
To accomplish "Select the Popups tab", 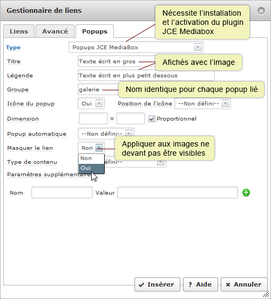I will pyautogui.click(x=94, y=31).
